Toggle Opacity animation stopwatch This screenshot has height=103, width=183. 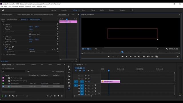coord(6,49)
